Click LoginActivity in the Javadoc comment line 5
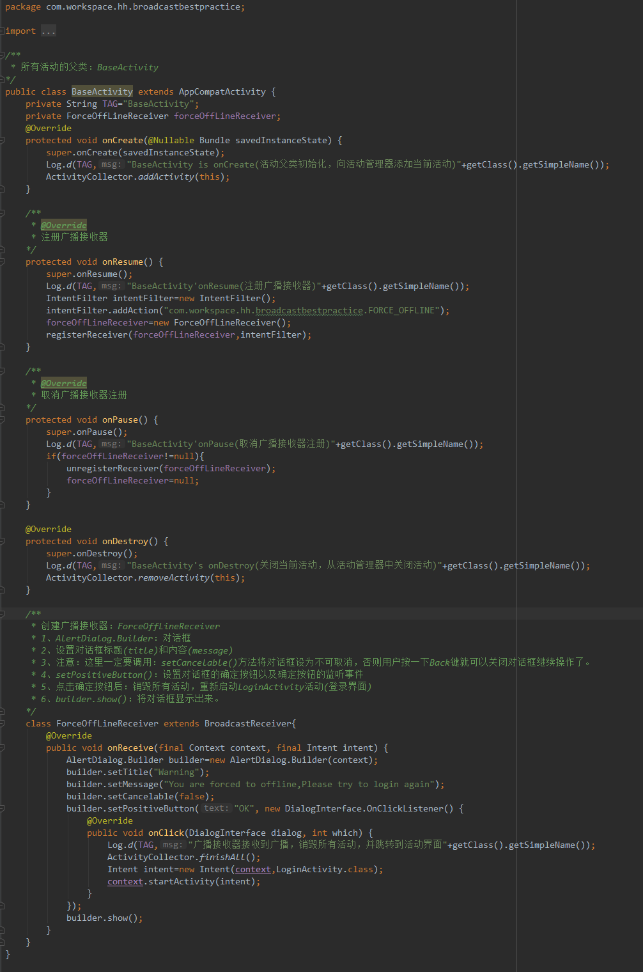The width and height of the screenshot is (643, 972). (271, 687)
